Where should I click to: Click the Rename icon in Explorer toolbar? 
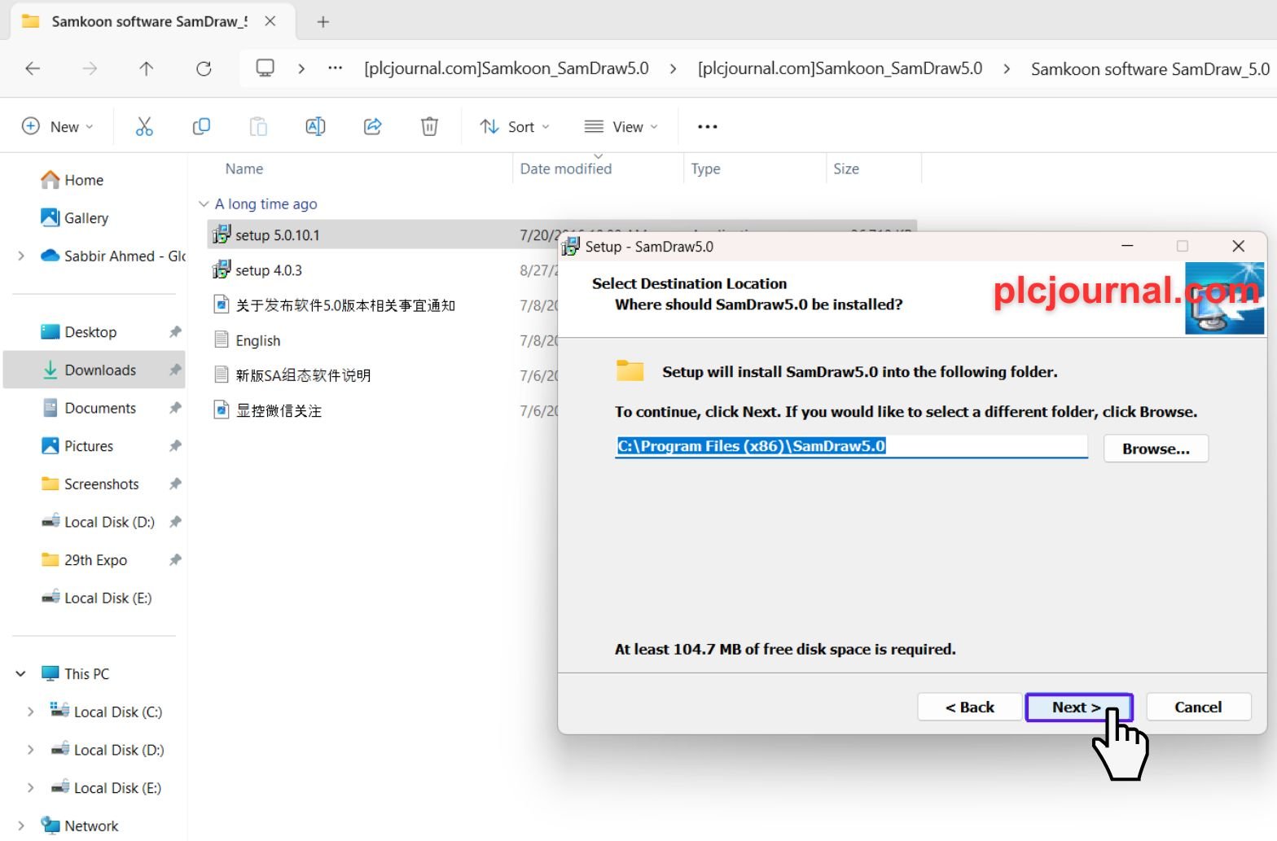tap(315, 126)
